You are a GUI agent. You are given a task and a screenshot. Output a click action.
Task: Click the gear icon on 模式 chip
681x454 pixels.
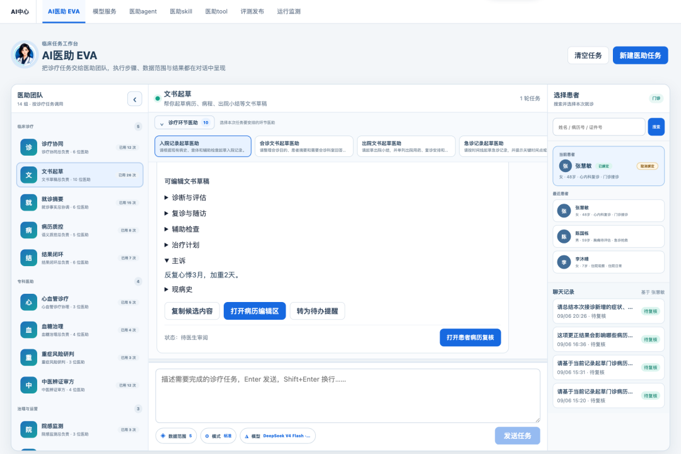click(207, 436)
